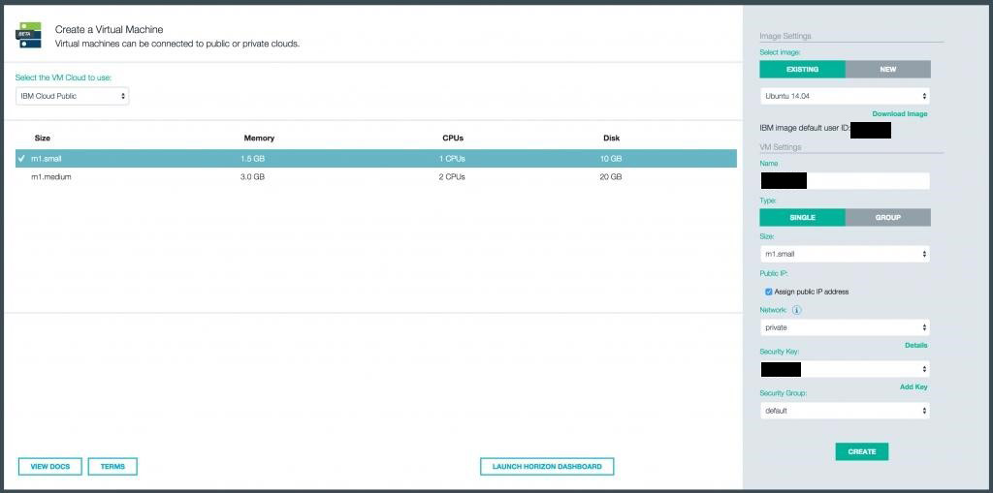Click the Download Image link
The width and height of the screenshot is (993, 493).
point(899,114)
